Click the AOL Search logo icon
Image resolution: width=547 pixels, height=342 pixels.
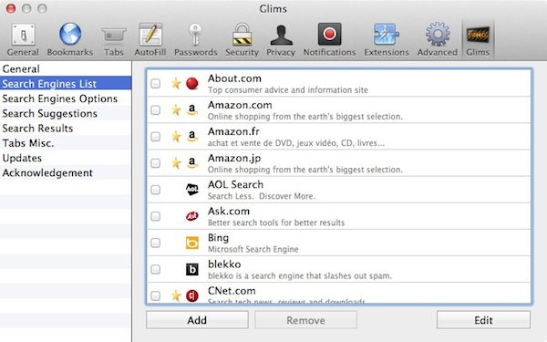click(x=192, y=190)
